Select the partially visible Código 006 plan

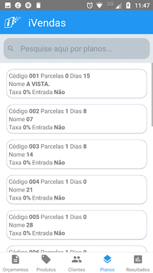point(77,249)
